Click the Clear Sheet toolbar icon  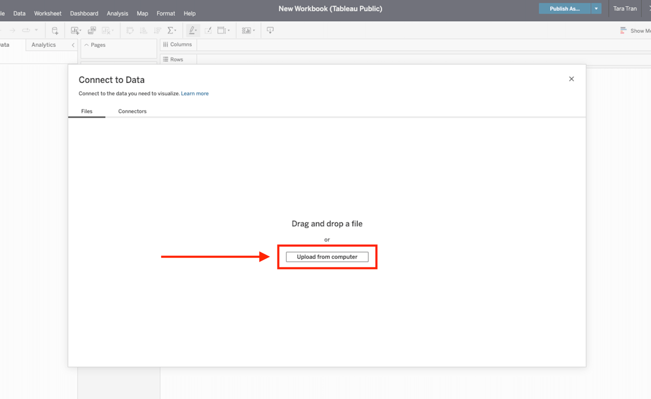pos(107,31)
